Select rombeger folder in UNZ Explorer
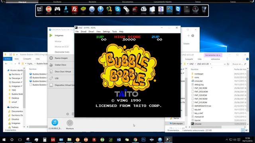 click(x=199, y=74)
